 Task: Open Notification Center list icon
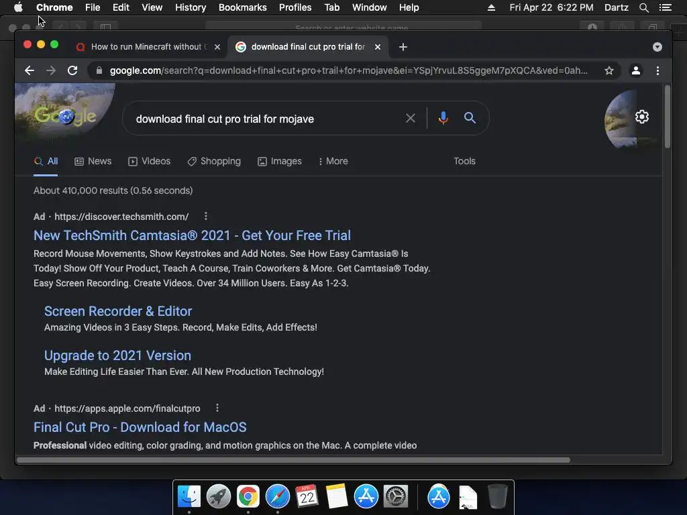pos(665,7)
